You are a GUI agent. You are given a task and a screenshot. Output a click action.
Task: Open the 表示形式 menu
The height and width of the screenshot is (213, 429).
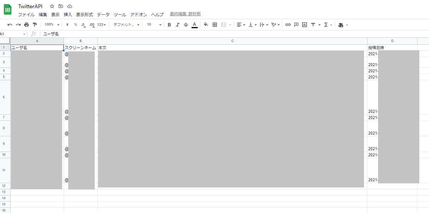coord(84,15)
